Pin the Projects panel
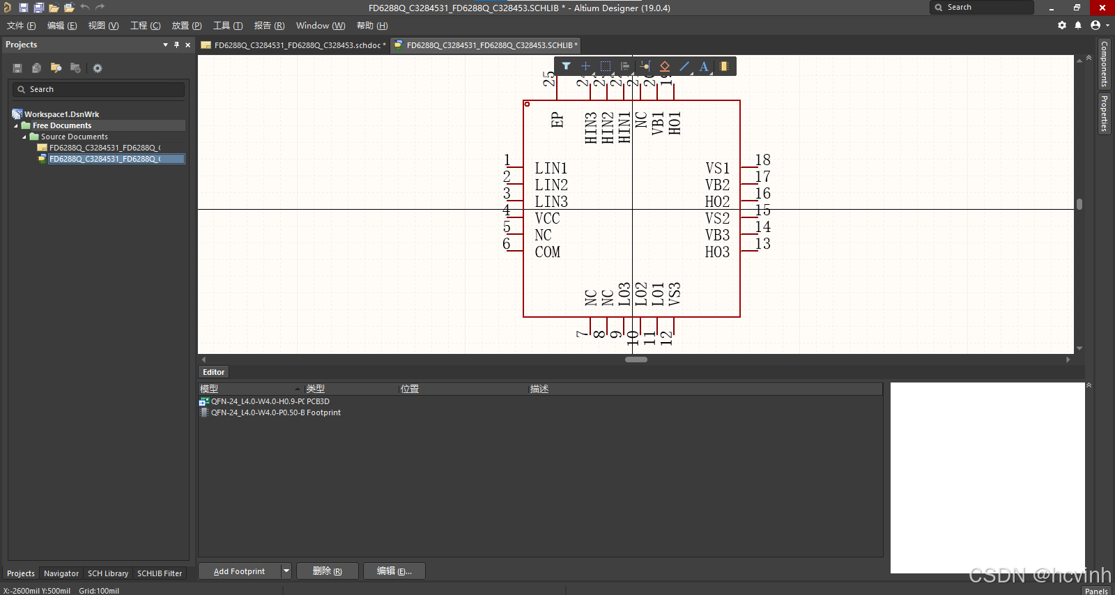The height and width of the screenshot is (595, 1115). pyautogui.click(x=176, y=45)
